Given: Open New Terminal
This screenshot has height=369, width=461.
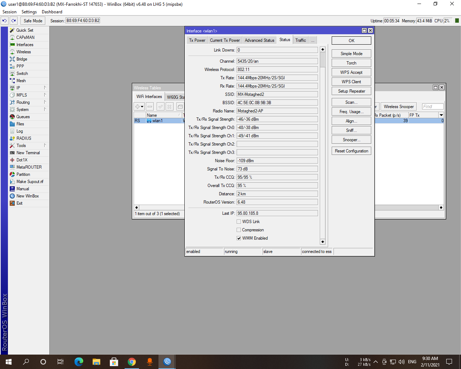Looking at the screenshot, I should 28,153.
